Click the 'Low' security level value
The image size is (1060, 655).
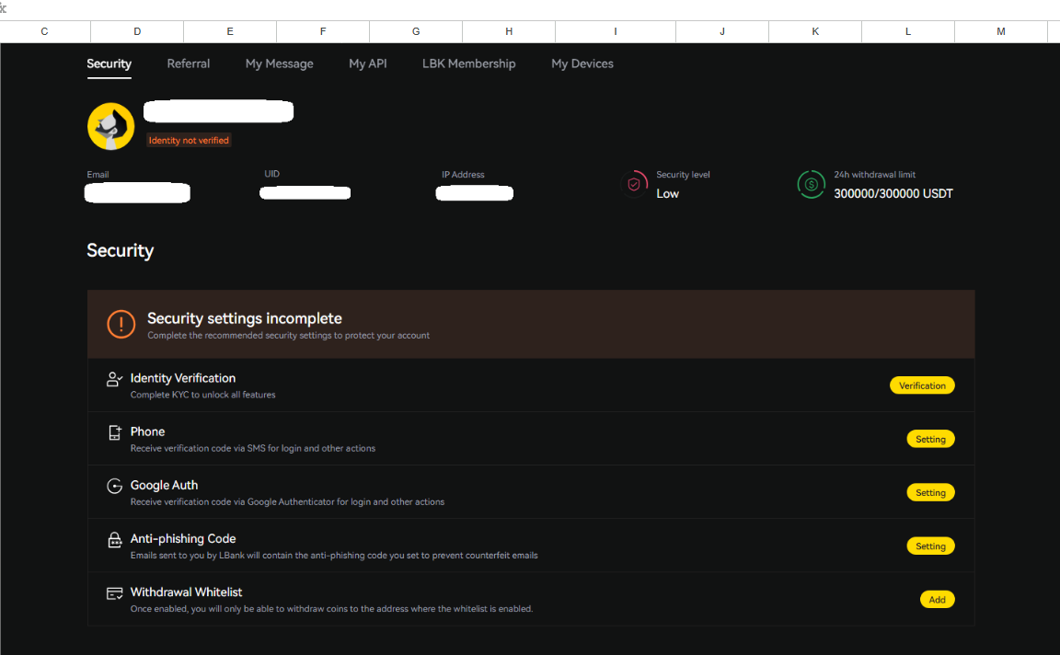667,193
